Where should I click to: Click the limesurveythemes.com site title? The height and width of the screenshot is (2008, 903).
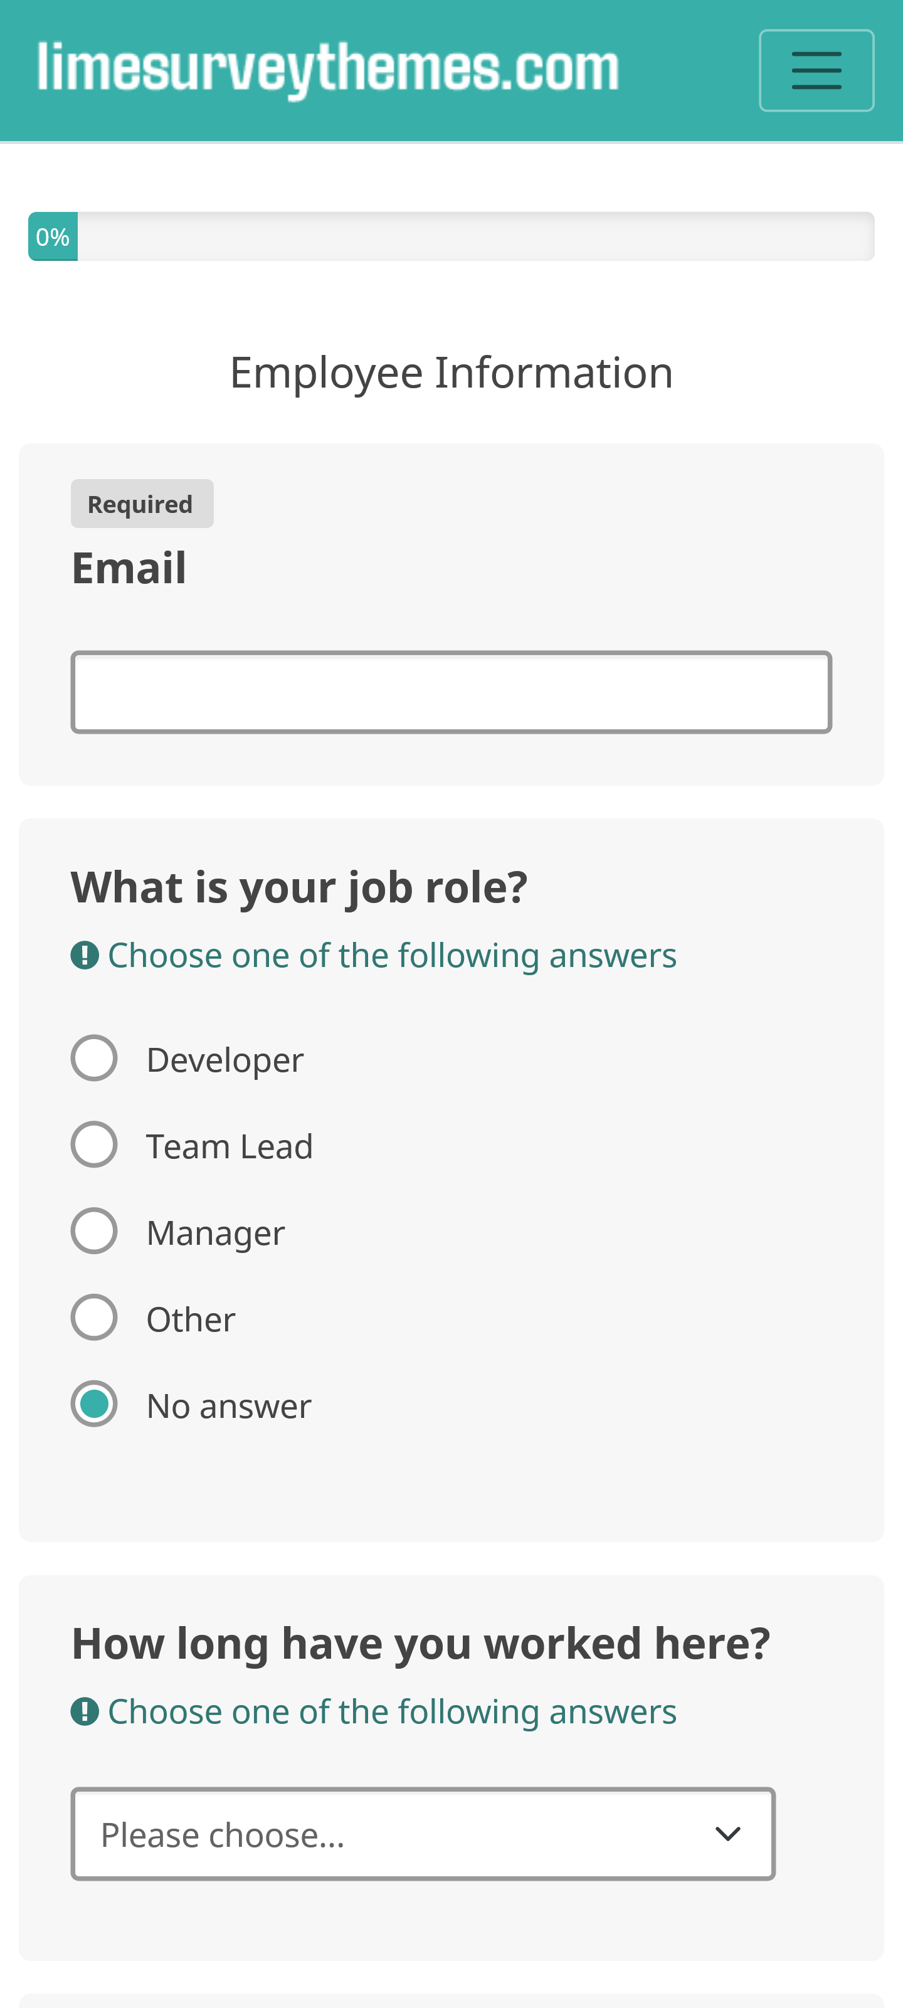pyautogui.click(x=329, y=70)
